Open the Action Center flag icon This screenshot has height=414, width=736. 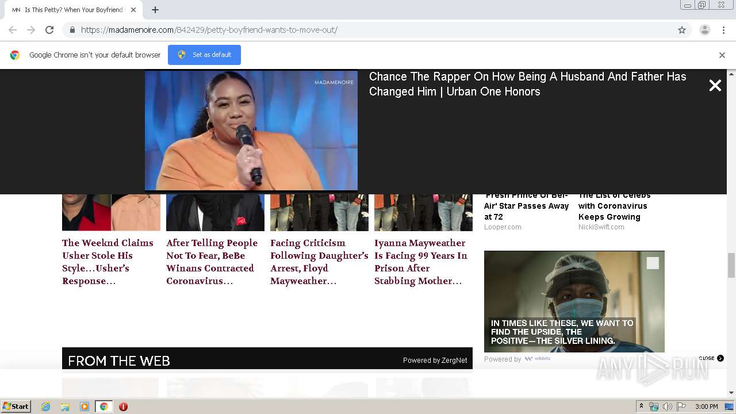point(681,407)
